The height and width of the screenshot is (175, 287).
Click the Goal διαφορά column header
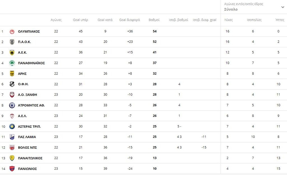point(129,20)
